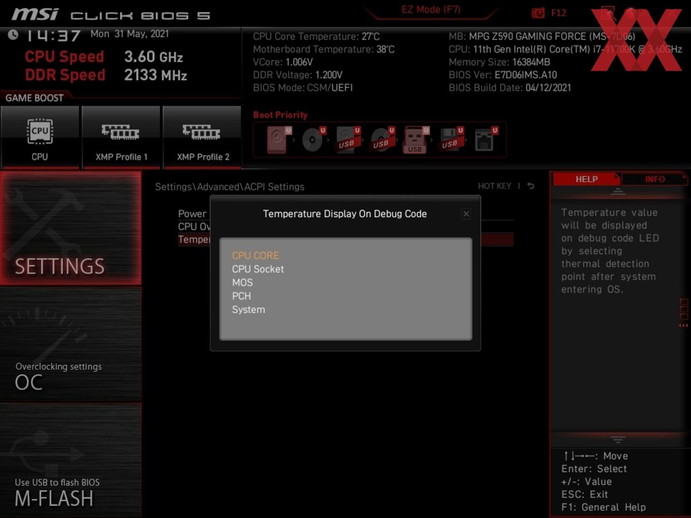The width and height of the screenshot is (691, 518).
Task: Click the GAME BOOST label
Action: [35, 98]
